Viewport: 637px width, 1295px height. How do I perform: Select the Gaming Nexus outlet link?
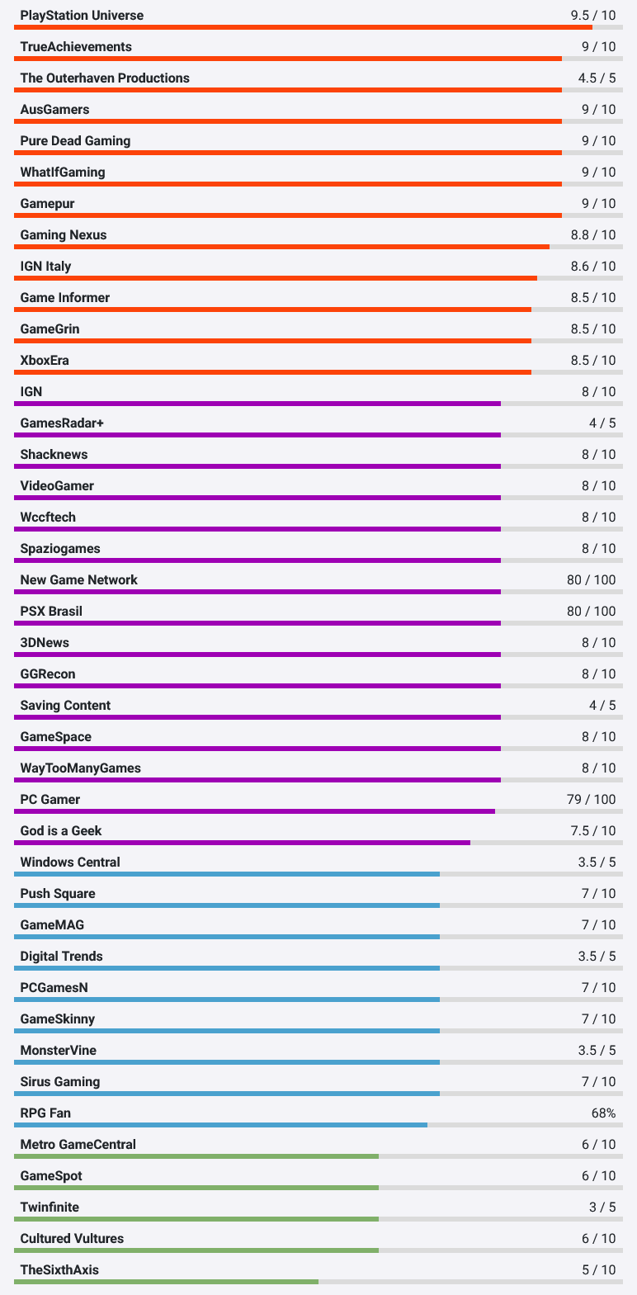point(64,235)
